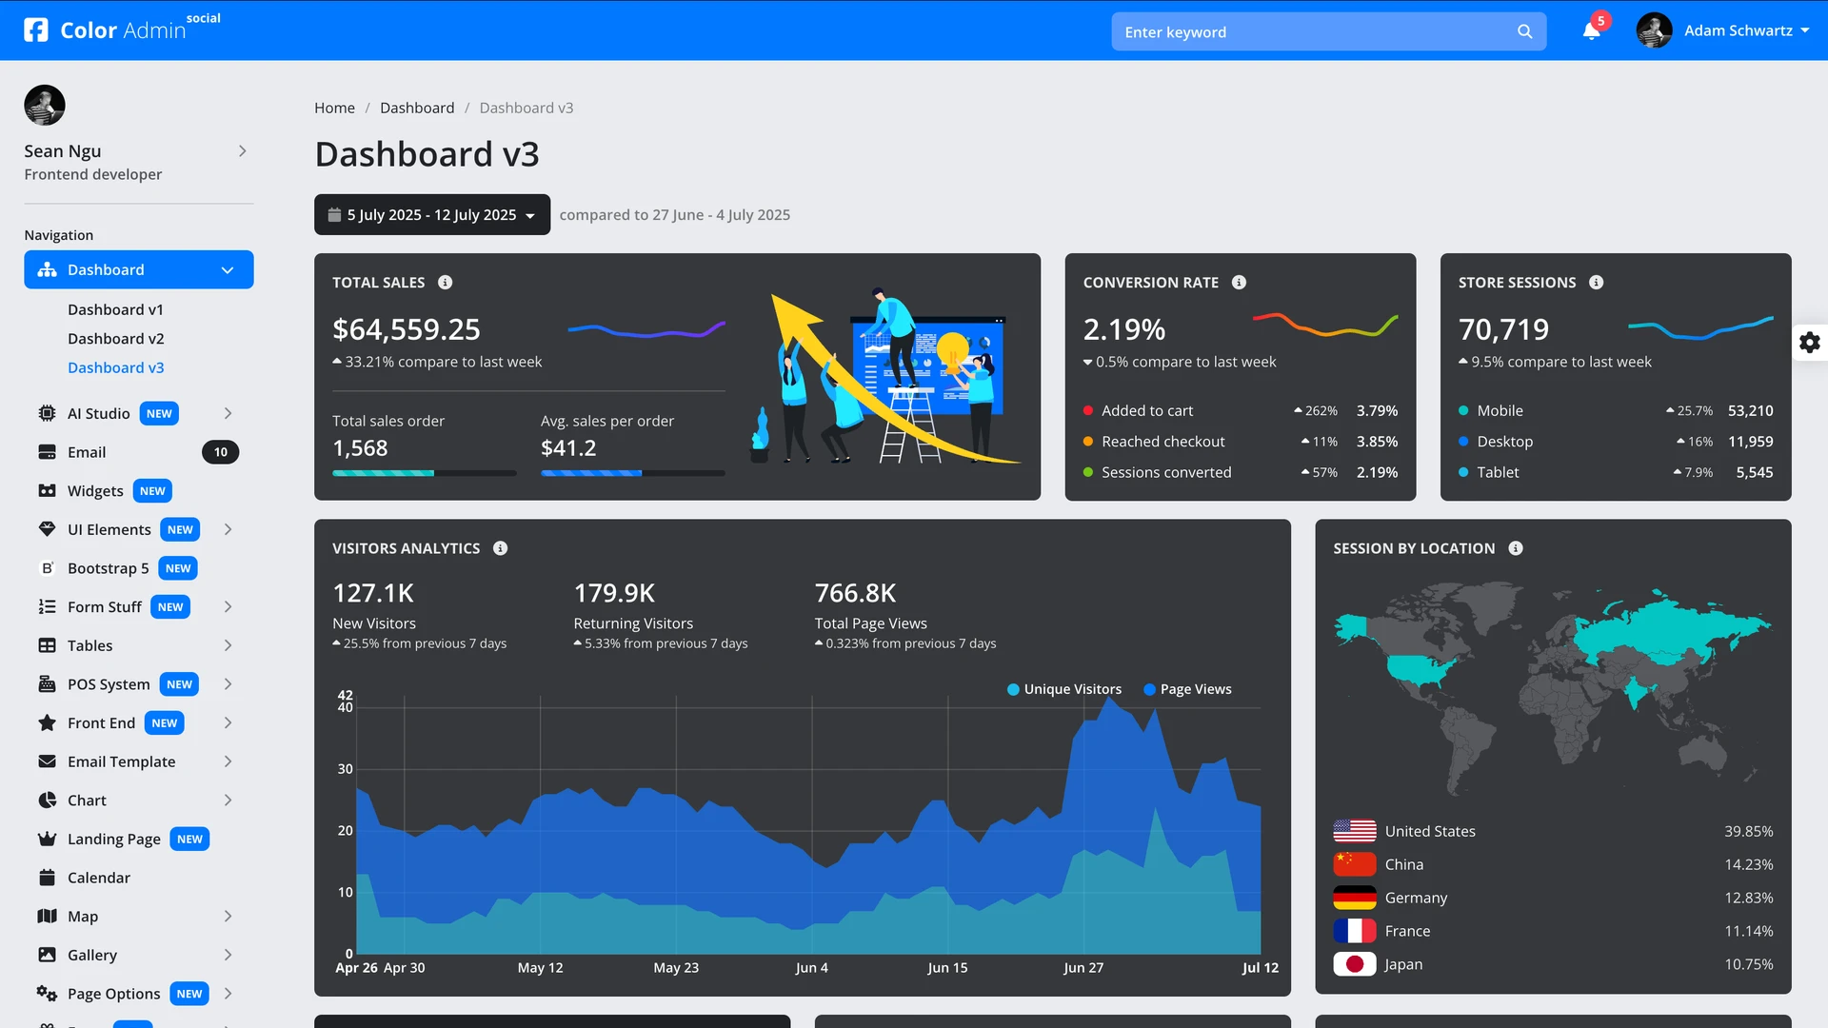The height and width of the screenshot is (1028, 1828).
Task: Click the Calendar icon in sidebar
Action: [x=47, y=878]
